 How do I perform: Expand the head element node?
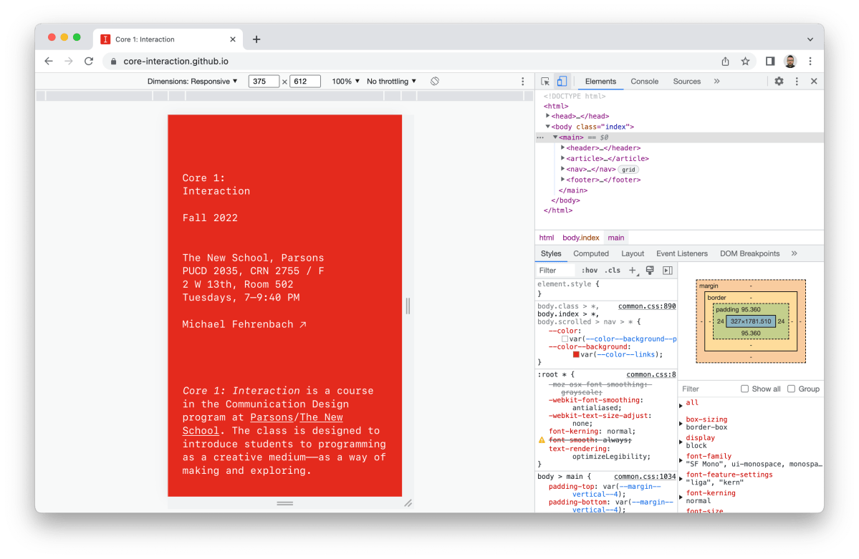click(547, 116)
